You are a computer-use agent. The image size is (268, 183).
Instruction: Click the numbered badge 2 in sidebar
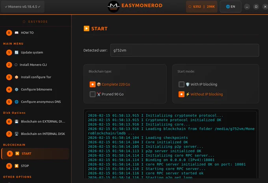click(9, 65)
